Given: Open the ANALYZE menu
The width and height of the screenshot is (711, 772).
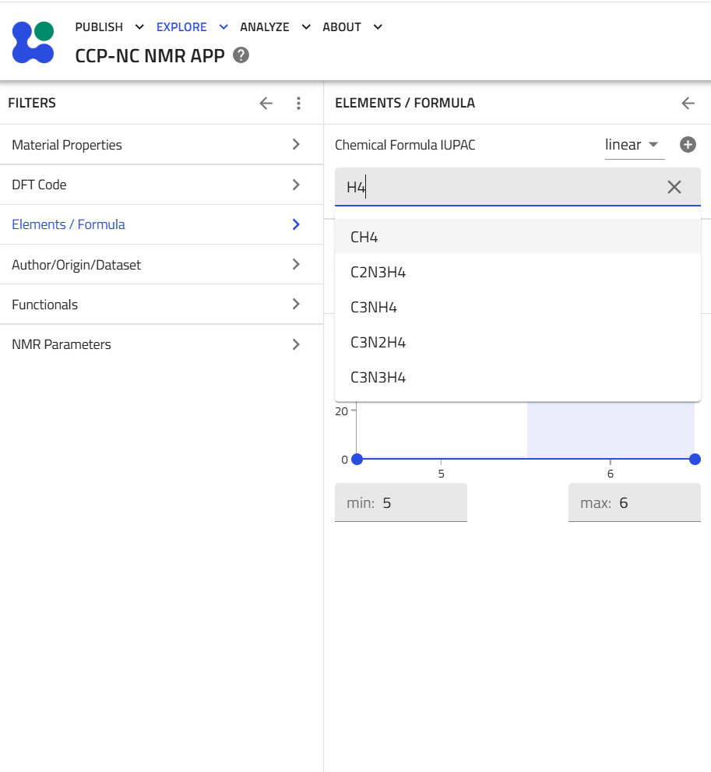Looking at the screenshot, I should pos(265,27).
